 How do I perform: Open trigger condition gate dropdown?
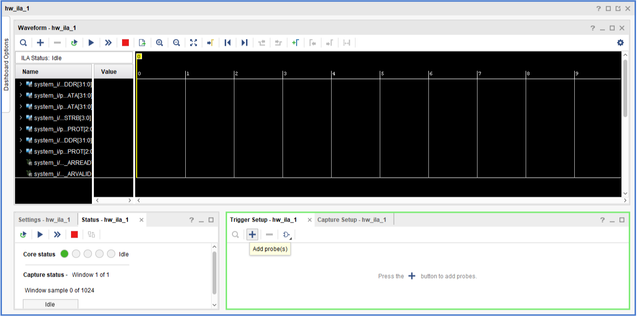click(287, 235)
